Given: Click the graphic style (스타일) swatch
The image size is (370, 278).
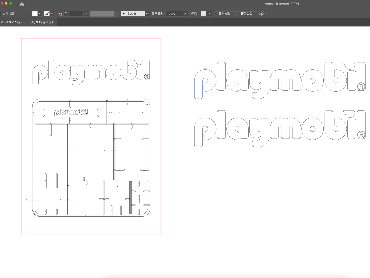Looking at the screenshot, I should [203, 14].
